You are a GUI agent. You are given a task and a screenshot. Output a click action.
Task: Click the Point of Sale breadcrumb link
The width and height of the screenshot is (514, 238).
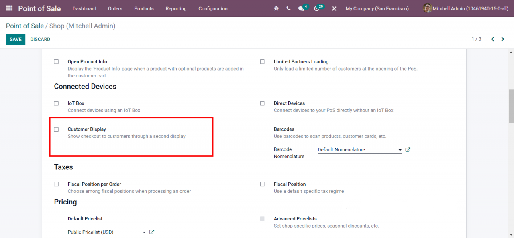click(x=25, y=26)
